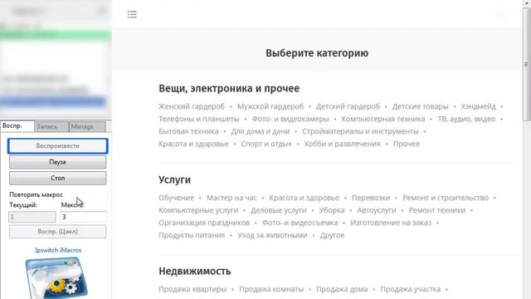Open Стройматериалы и инструменты category
This screenshot has height=299, width=531.
[x=360, y=131]
